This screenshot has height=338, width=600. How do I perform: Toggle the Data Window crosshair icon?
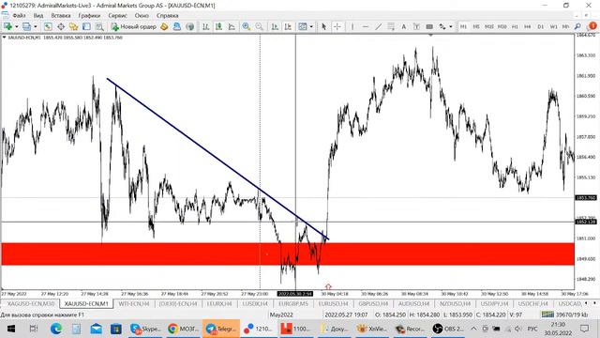(x=61, y=26)
